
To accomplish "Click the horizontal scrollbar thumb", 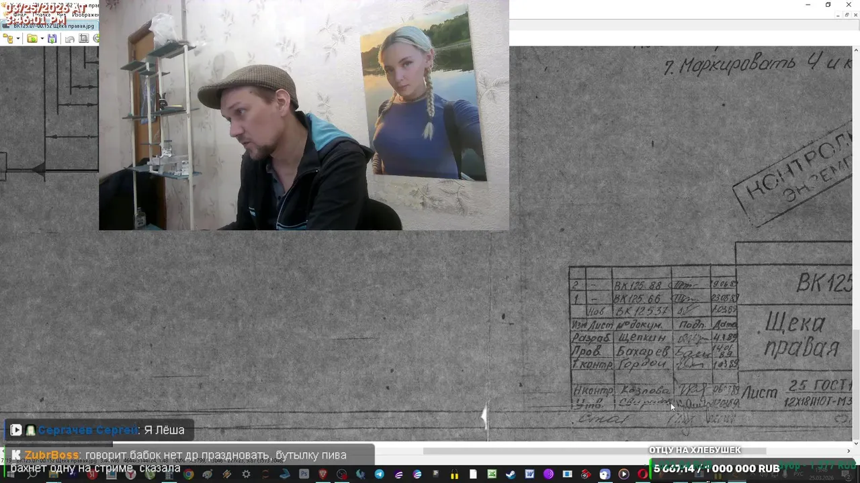I will [x=595, y=451].
